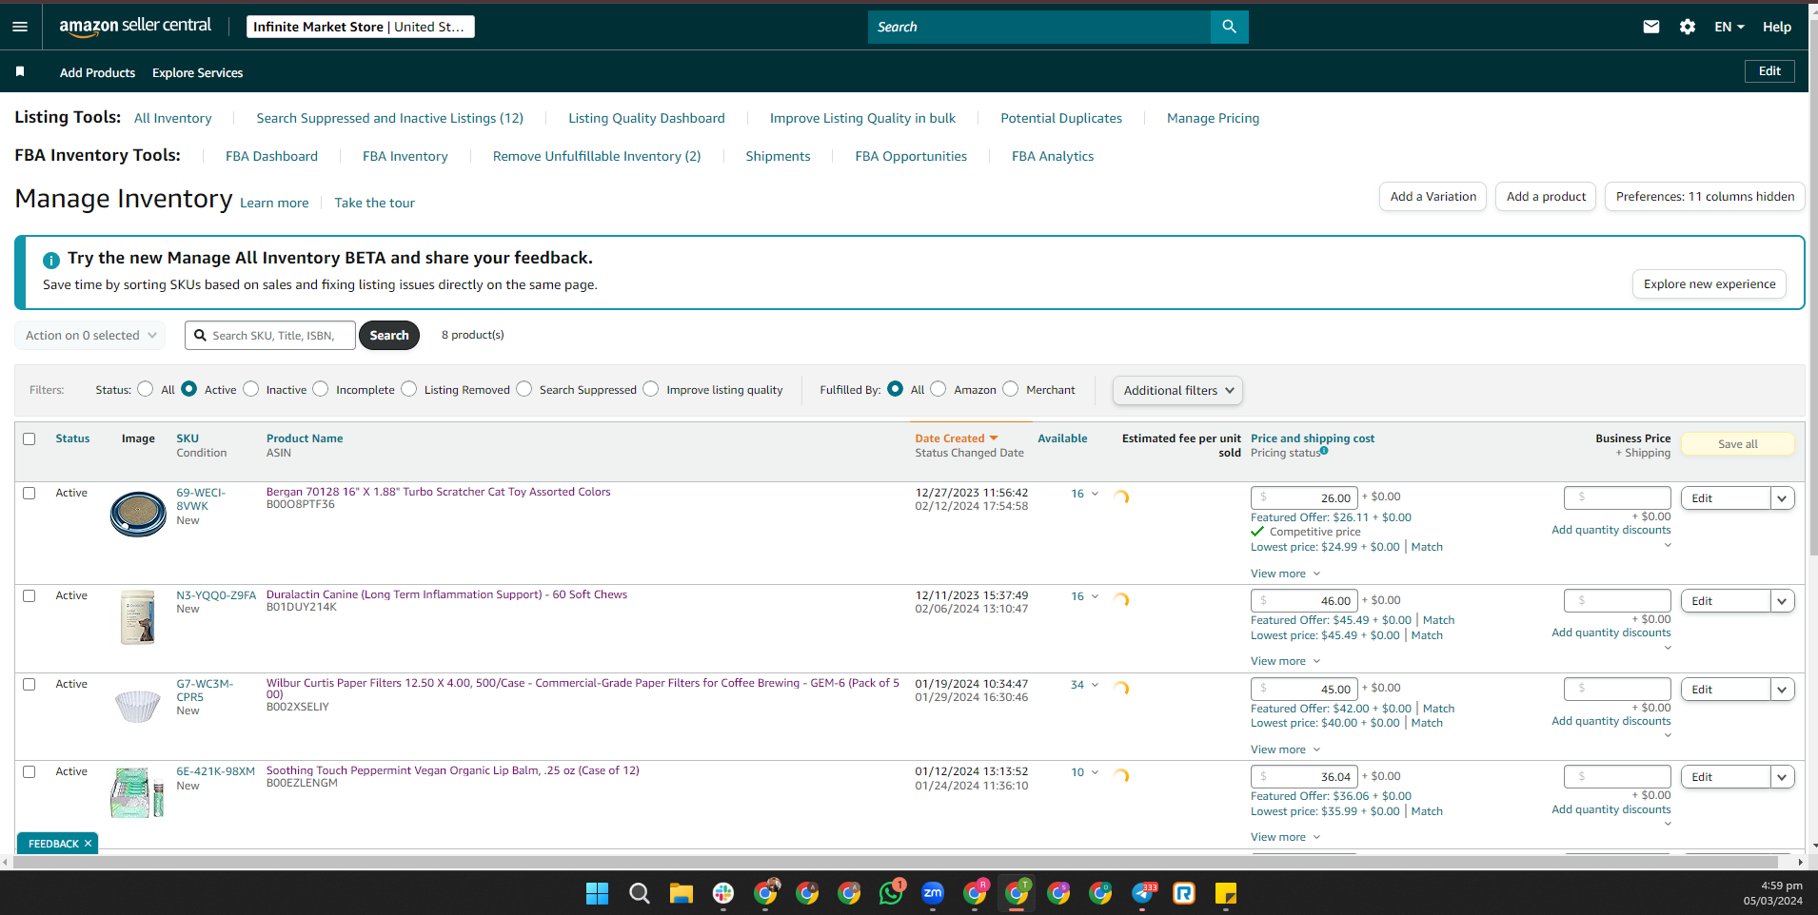Close the Feedback tab with the X
Image resolution: width=1818 pixels, height=915 pixels.
[88, 844]
